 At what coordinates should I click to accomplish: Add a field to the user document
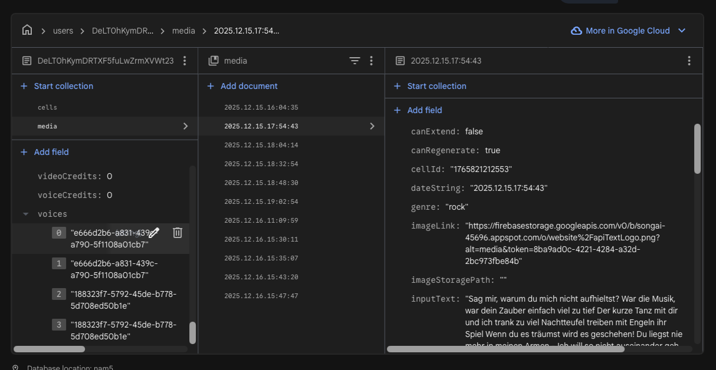coord(45,152)
